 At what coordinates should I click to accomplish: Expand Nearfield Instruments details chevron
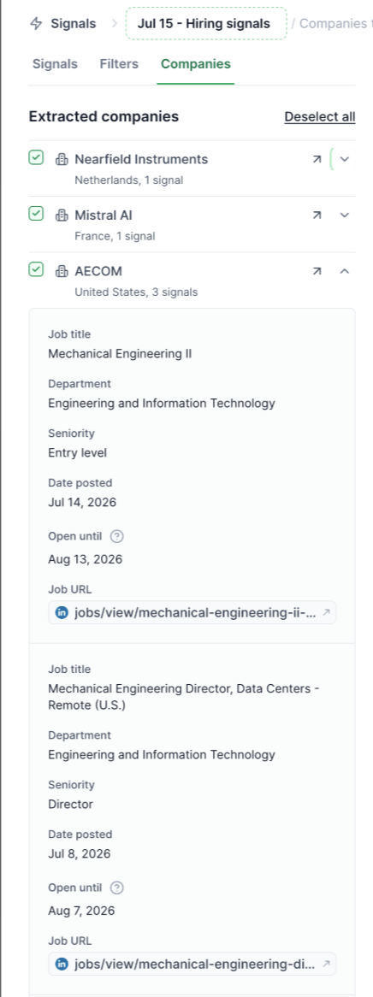(345, 159)
